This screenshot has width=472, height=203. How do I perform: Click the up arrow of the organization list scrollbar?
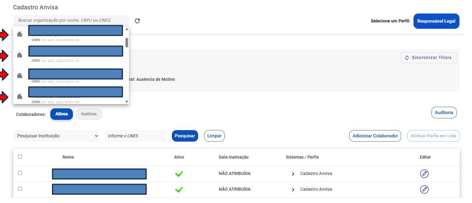click(127, 29)
